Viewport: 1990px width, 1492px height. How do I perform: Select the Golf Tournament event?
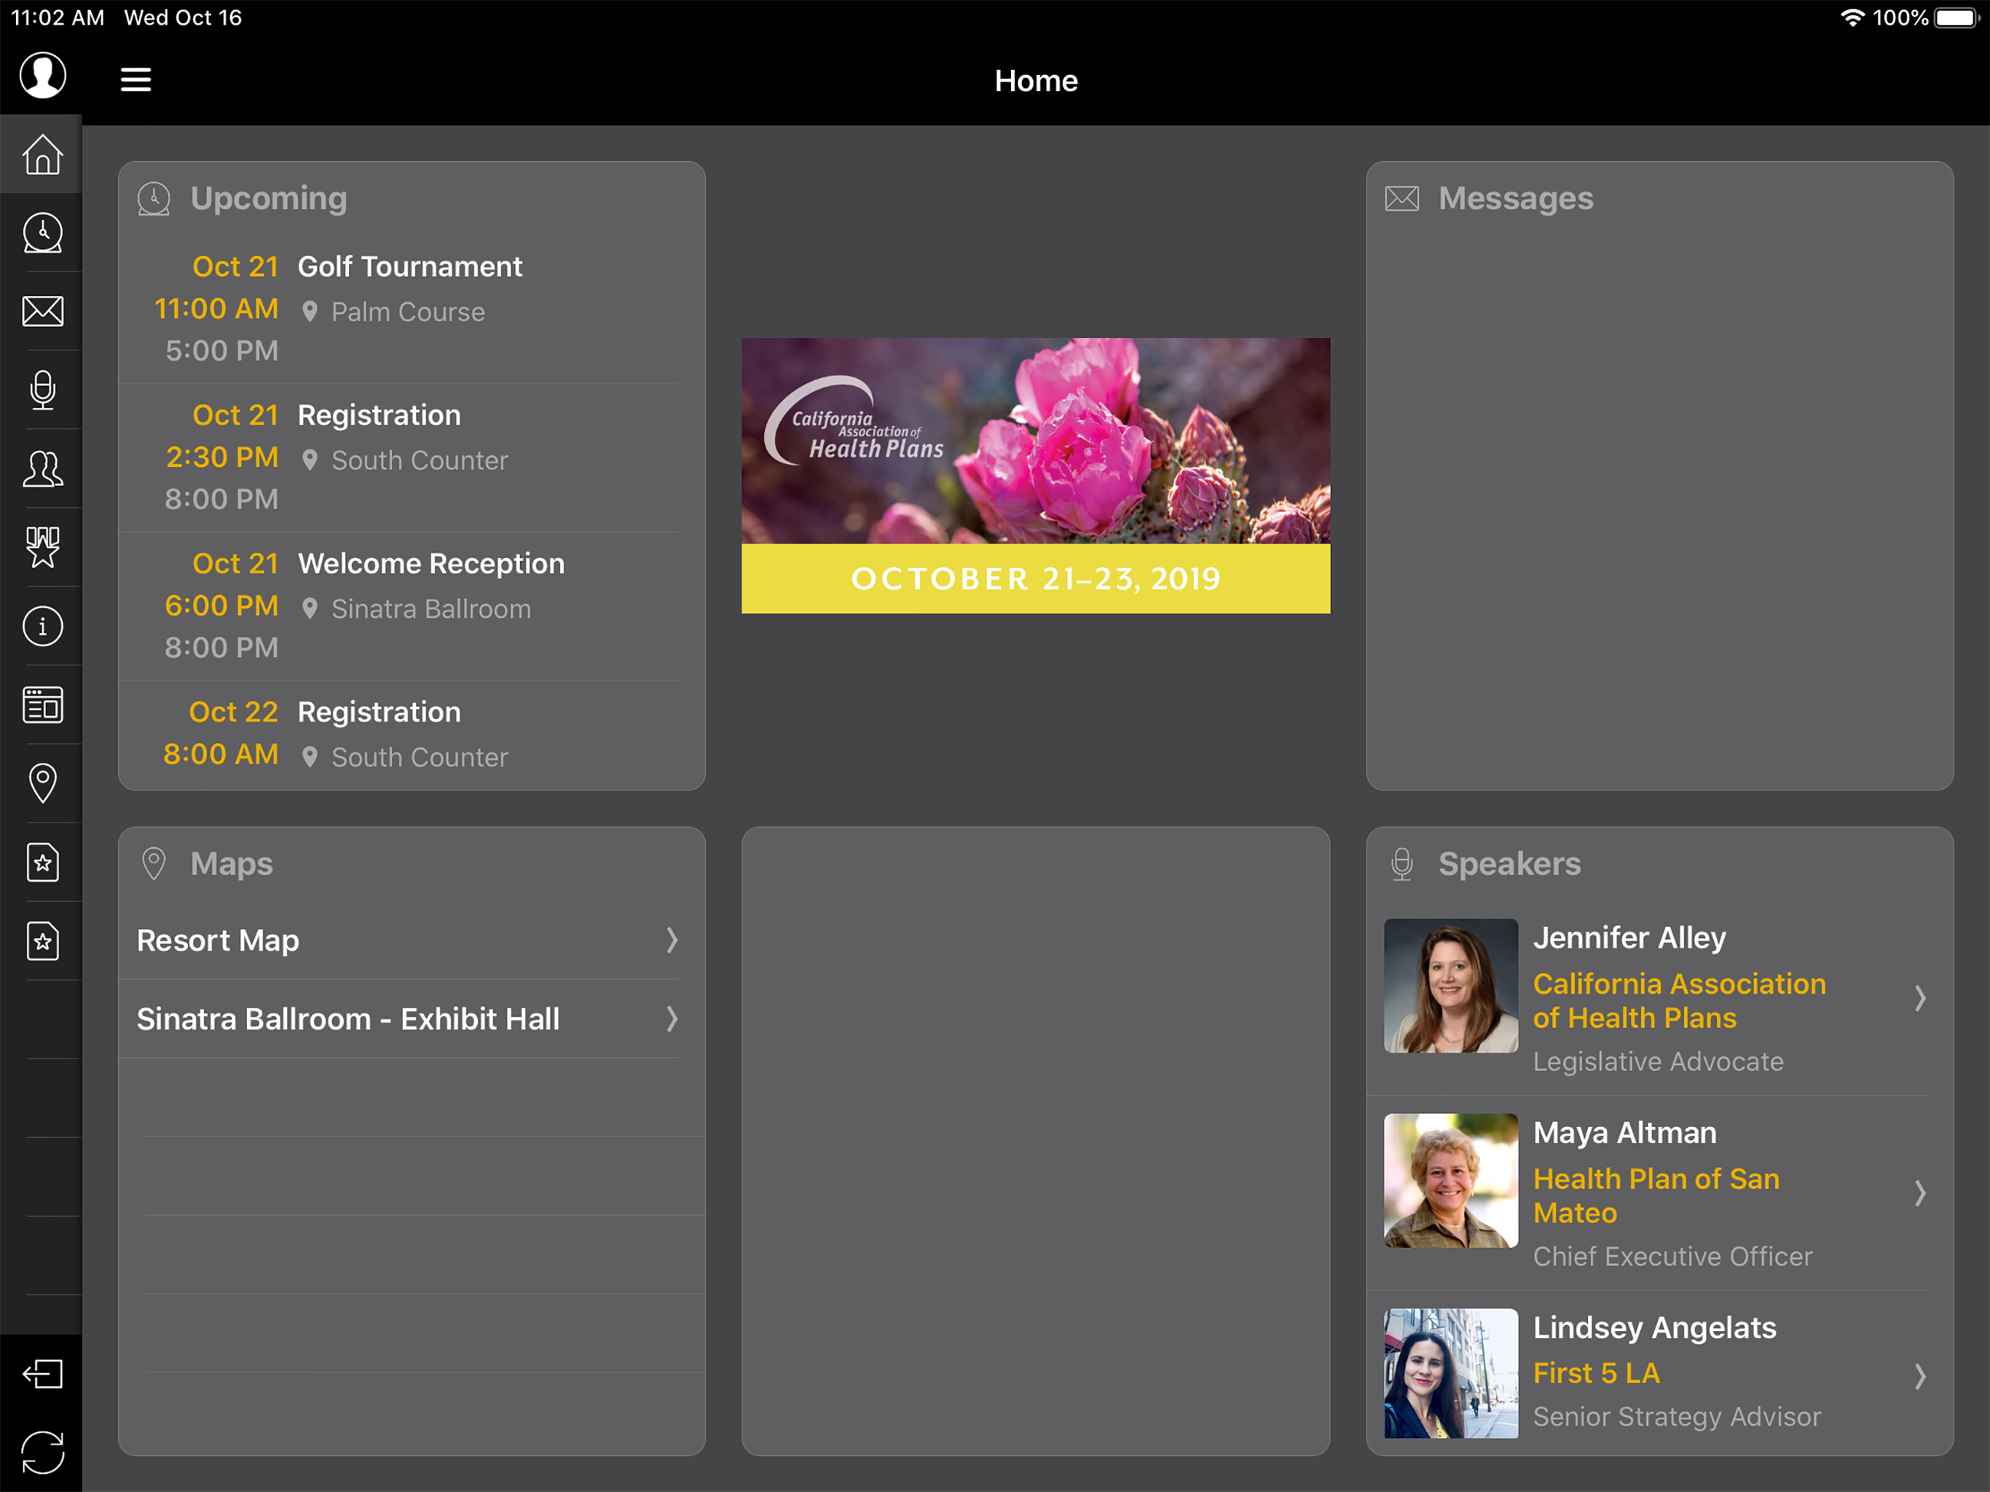tap(409, 267)
